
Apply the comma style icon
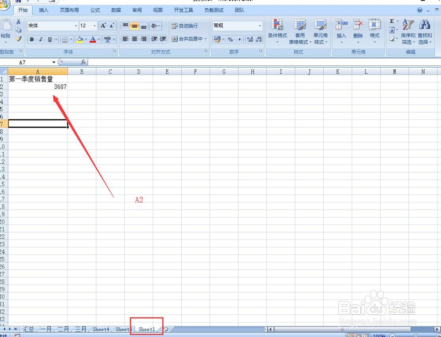point(239,39)
